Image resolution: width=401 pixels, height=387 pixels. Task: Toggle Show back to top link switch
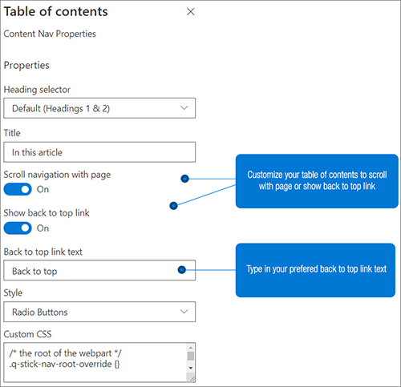tap(18, 228)
